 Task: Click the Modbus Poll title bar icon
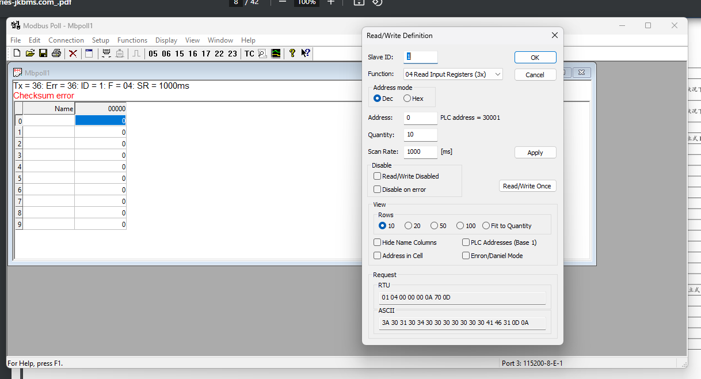click(16, 25)
